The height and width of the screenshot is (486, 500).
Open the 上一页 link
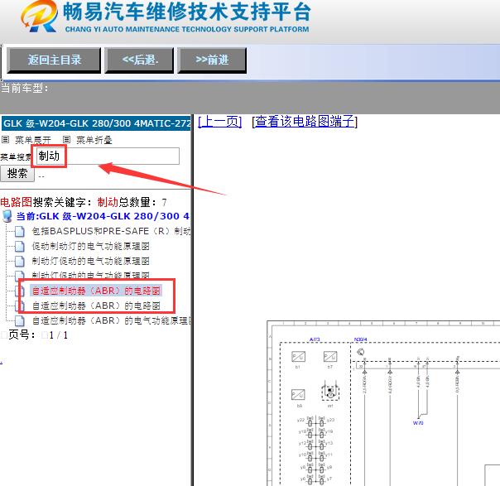coord(219,122)
